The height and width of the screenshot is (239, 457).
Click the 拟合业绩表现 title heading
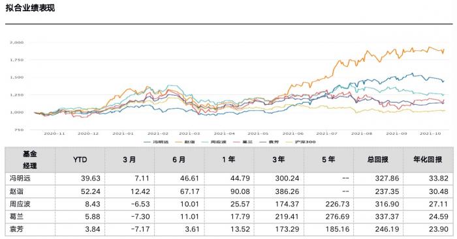(x=30, y=8)
